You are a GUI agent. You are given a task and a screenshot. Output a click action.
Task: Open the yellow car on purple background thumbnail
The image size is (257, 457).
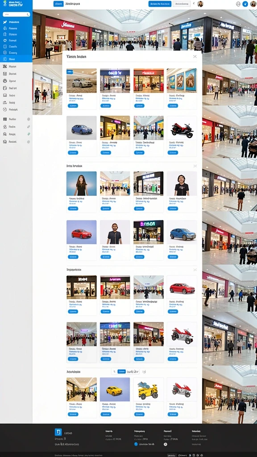[115, 390]
